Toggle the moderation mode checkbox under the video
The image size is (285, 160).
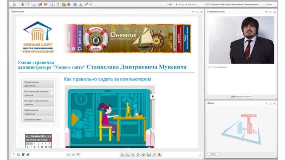coord(210,67)
